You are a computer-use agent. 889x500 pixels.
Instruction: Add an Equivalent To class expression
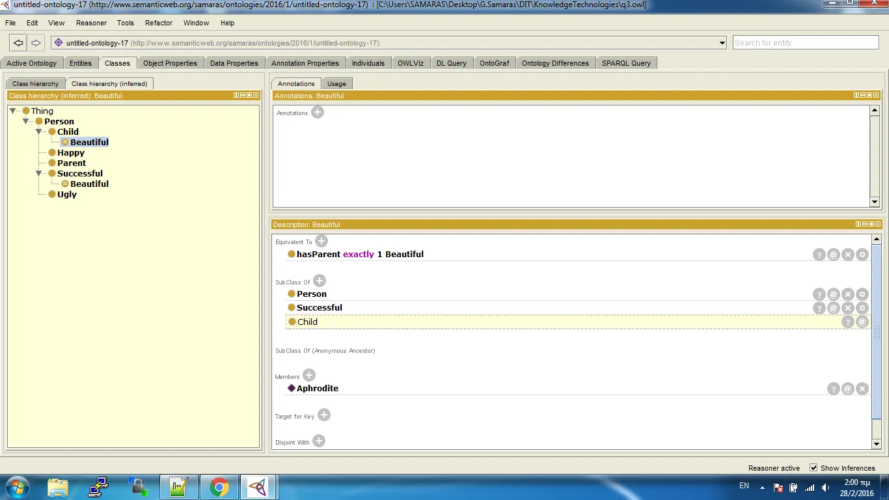coord(321,241)
